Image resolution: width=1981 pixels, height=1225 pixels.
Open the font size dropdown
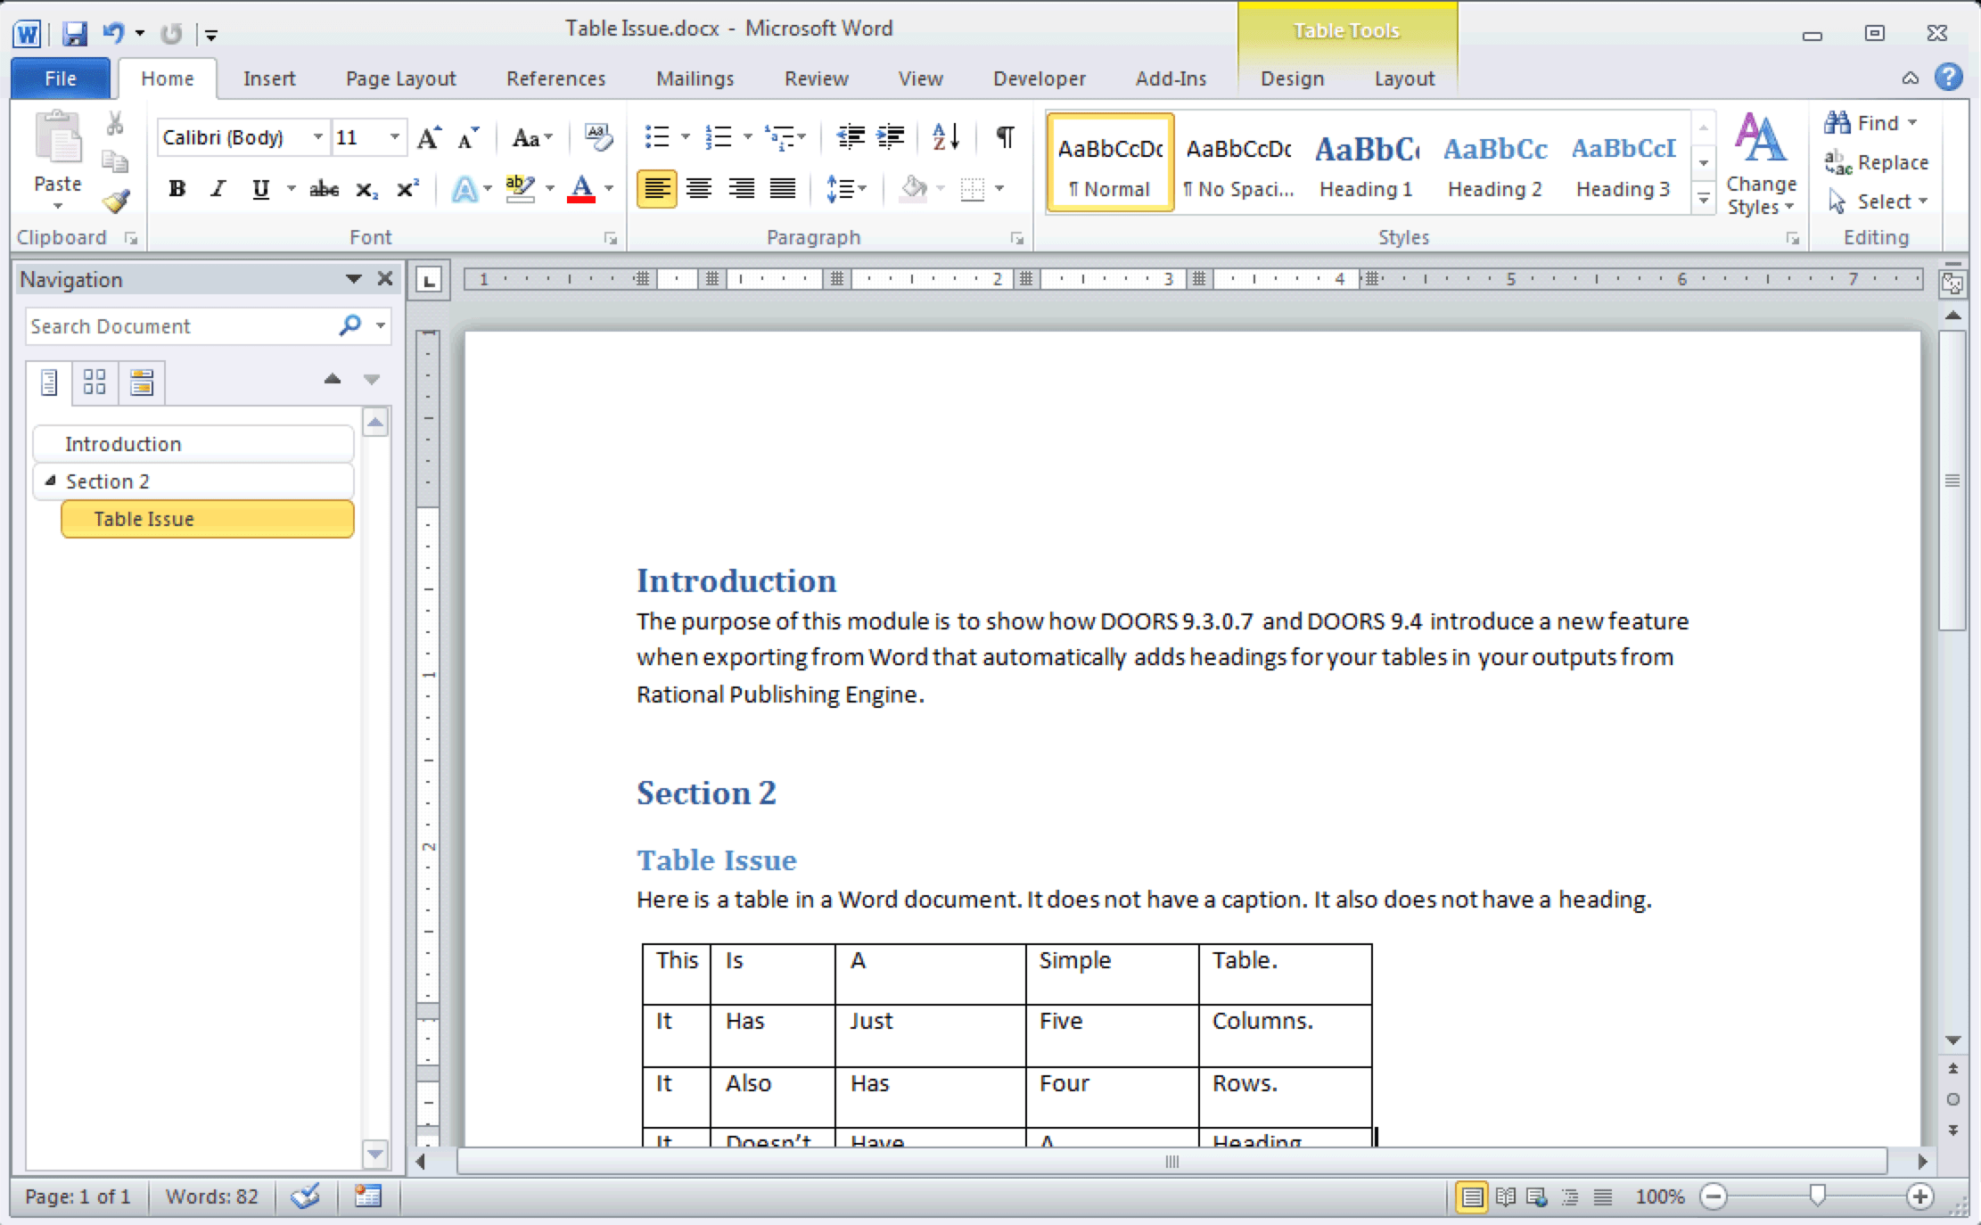click(395, 136)
